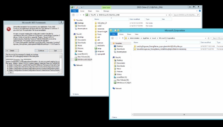This screenshot has height=127, width=223.
Task: Select This PC in Microsoft_Corporation window sidebar
Action: point(117,57)
